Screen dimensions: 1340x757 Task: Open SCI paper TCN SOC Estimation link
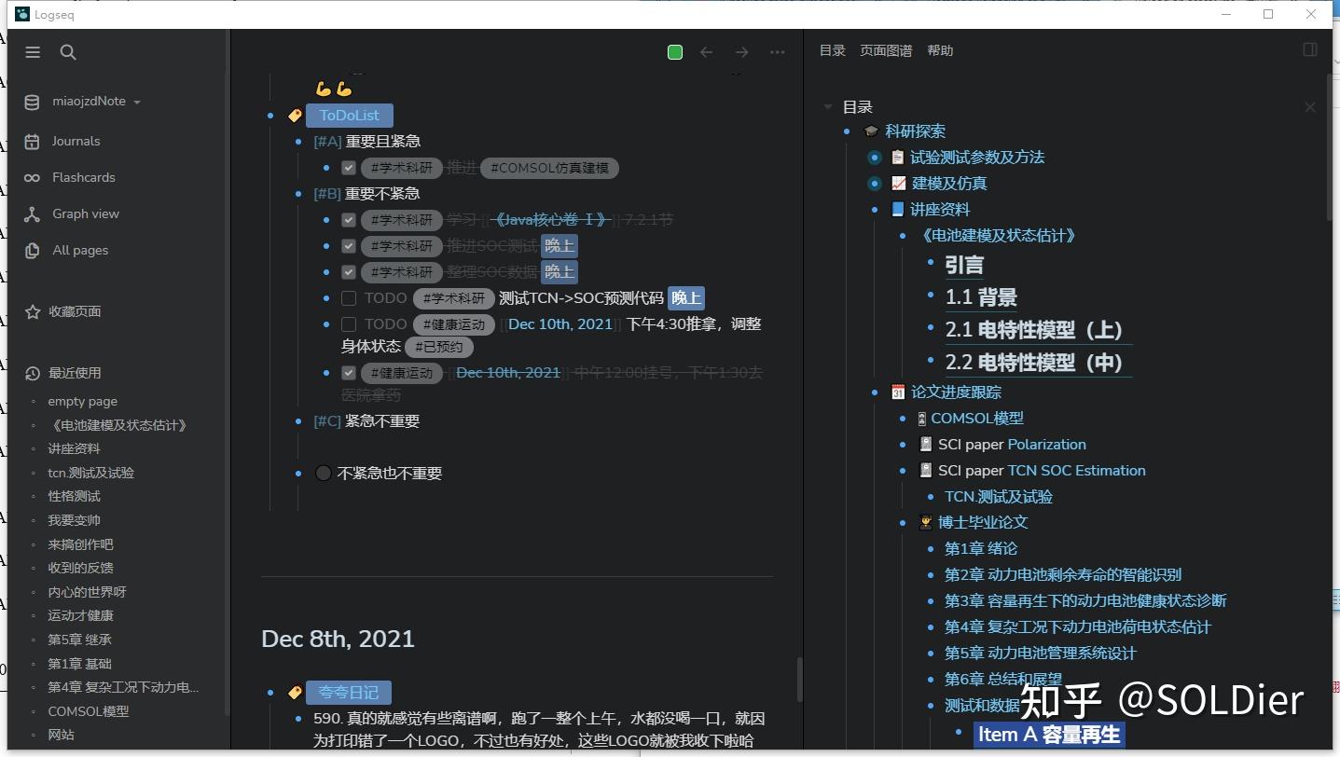point(1041,470)
